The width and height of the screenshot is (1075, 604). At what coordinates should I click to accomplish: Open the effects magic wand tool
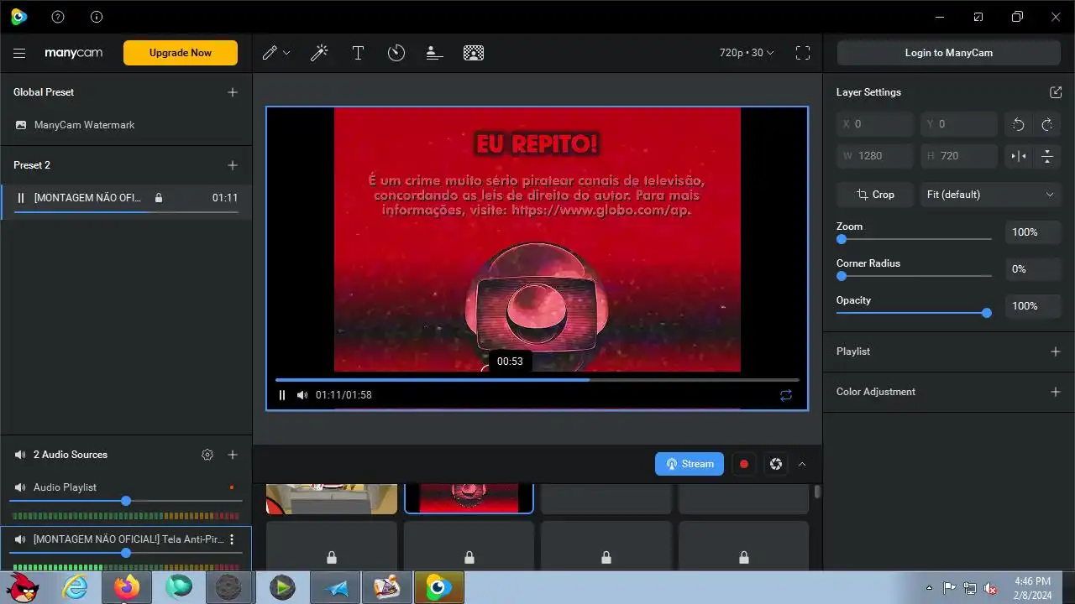pyautogui.click(x=319, y=53)
